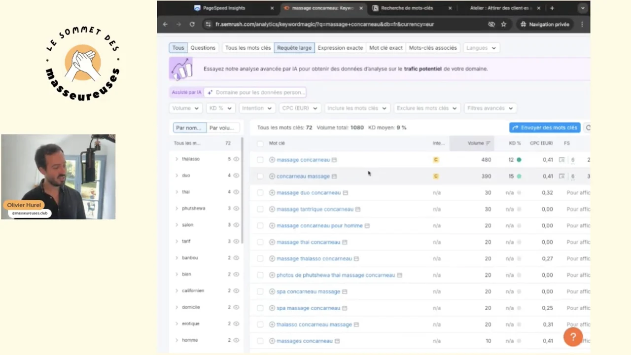
Task: Click the Volume column sort icon
Action: [488, 143]
